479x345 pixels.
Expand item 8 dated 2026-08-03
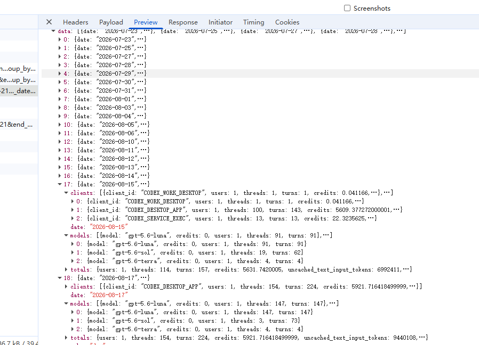click(x=60, y=108)
